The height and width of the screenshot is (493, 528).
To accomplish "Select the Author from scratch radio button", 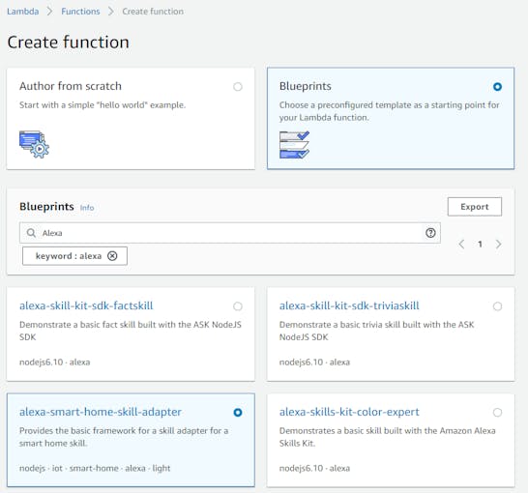I will 238,87.
